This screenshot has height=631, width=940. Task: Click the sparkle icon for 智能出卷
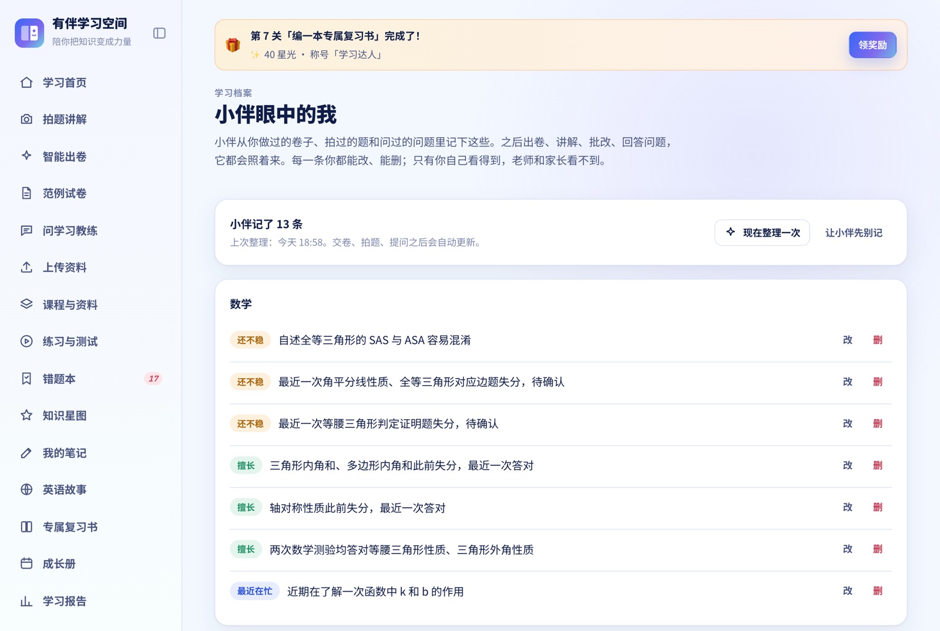[x=26, y=156]
